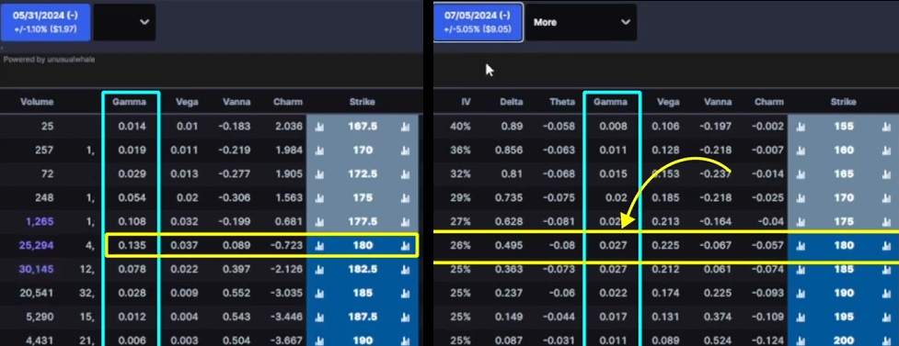In 07/05 chain, click chart icon preceding strike 180

tap(801, 245)
